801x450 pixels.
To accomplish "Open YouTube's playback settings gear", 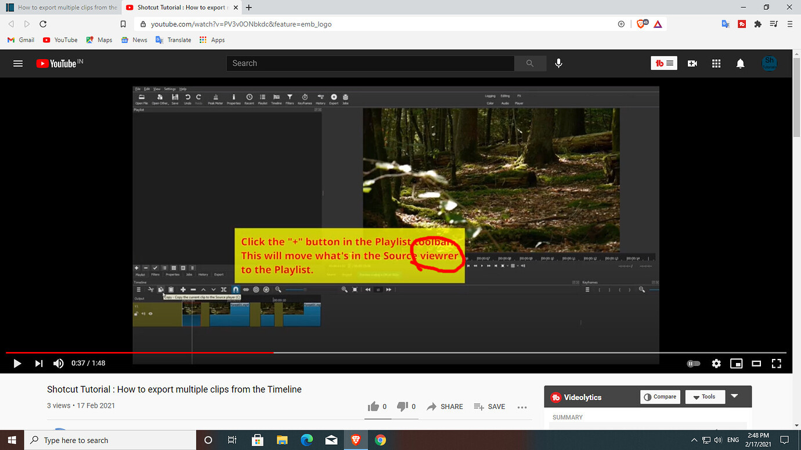I will [716, 364].
